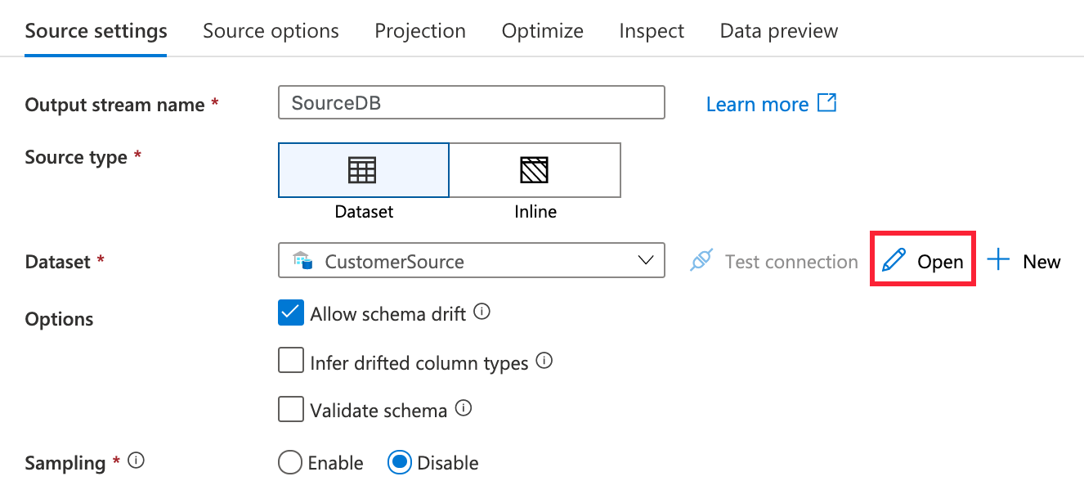Screen dimensions: 1084x499
Task: Check the Validate schema checkbox
Action: click(x=291, y=409)
